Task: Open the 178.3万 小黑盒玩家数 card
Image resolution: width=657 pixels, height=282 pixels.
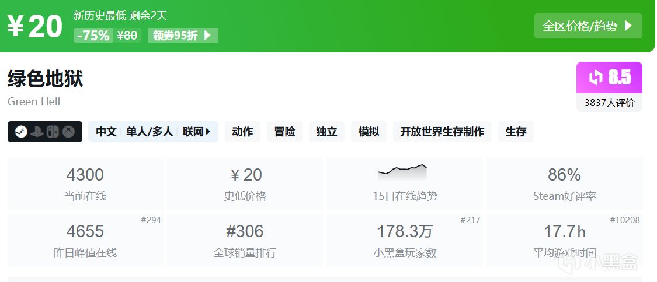Action: 404,240
